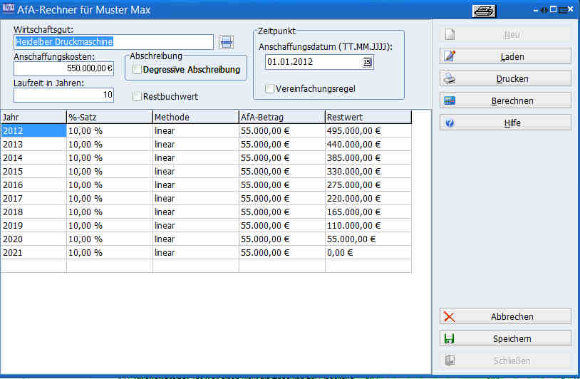
Task: Open Hilfe for assistance
Action: pyautogui.click(x=504, y=123)
